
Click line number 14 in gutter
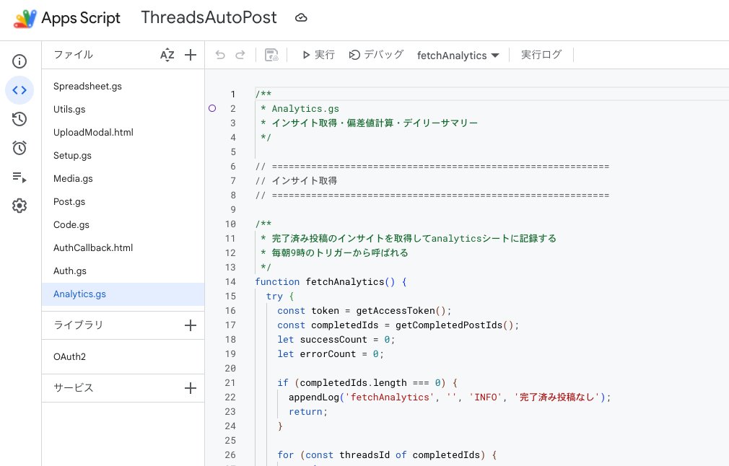click(x=230, y=281)
